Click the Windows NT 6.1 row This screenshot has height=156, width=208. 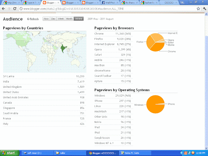click(113, 143)
